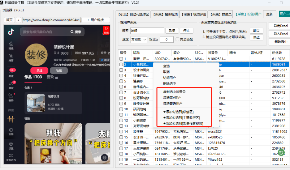Expand the 速度 常规采 dropdown
290x170 pixels.
(138, 40)
